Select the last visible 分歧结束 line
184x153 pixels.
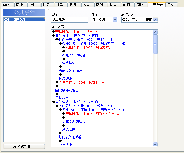[65, 145]
